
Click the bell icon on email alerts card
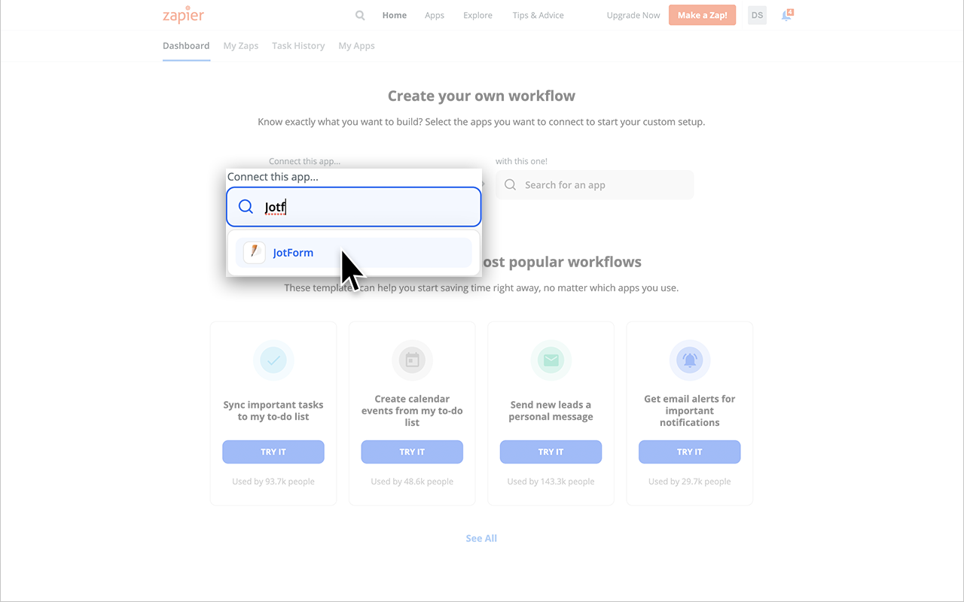(x=690, y=360)
